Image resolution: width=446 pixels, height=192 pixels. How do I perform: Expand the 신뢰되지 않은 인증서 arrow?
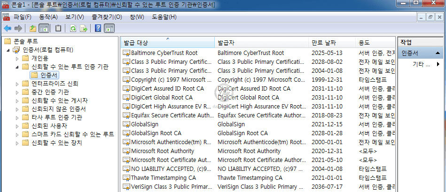pyautogui.click(x=17, y=109)
